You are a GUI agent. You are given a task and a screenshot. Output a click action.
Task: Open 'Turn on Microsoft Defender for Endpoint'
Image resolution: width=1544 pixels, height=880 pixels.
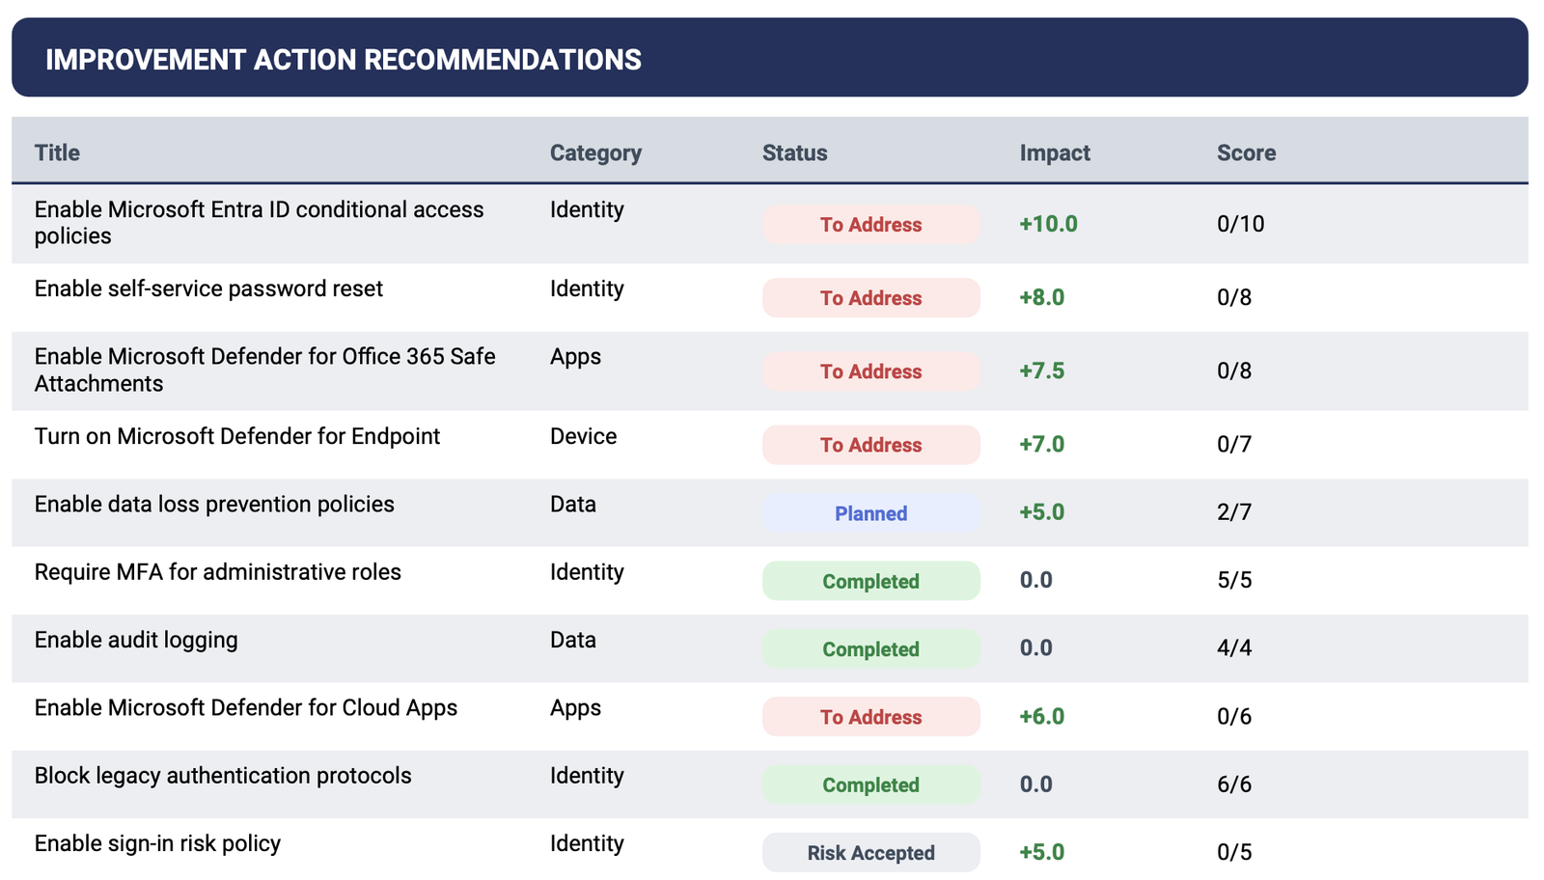237,436
